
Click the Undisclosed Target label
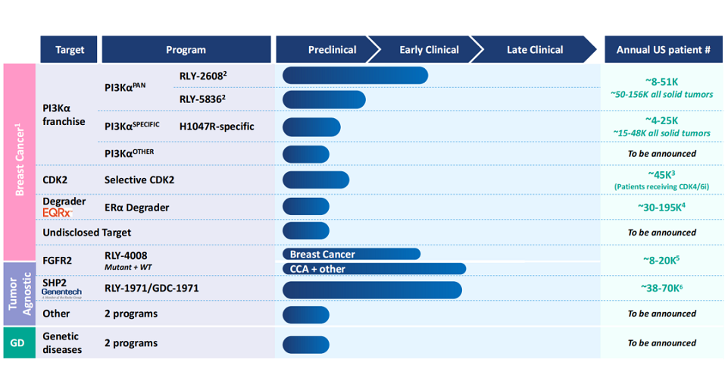(87, 233)
